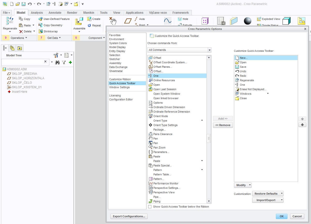Screen dimensions: 311x224
Task: Expand the Get Data group dropdown
Action: [x=54, y=38]
